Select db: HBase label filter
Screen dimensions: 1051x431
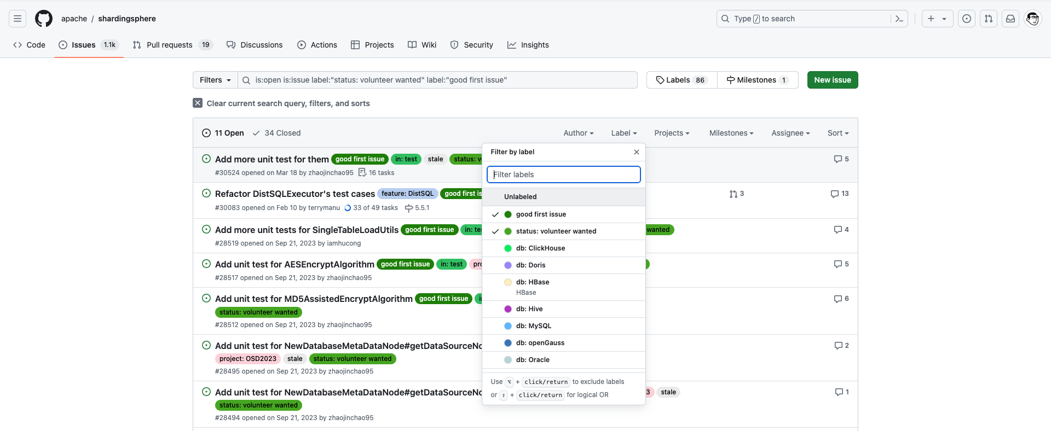(x=564, y=287)
